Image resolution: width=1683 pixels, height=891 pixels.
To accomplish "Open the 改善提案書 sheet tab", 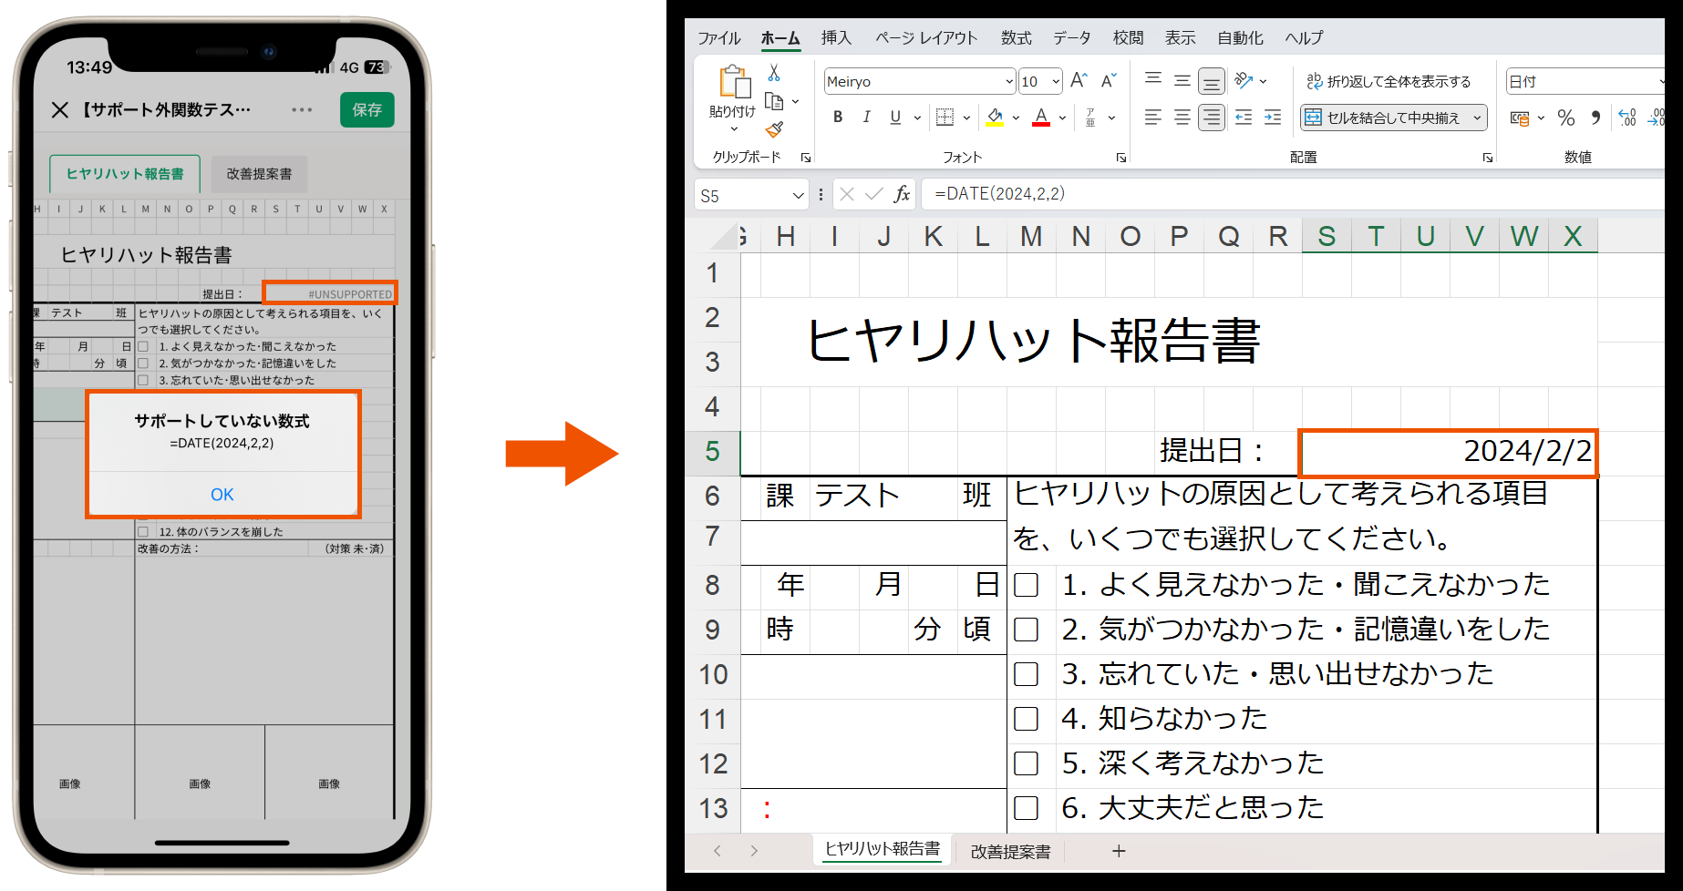I will 1008,851.
